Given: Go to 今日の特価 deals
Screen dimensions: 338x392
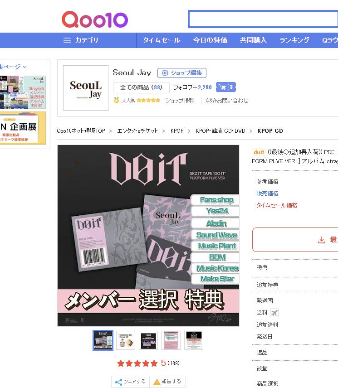Looking at the screenshot, I should [210, 40].
